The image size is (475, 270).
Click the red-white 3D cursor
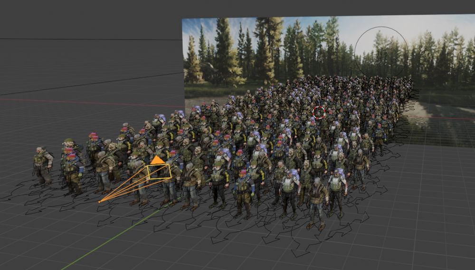click(319, 113)
